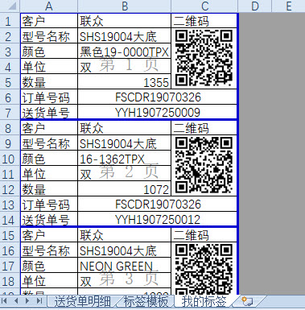The height and width of the screenshot is (310, 305).
Task: Jump to the last sheet tab
Action: [39, 301]
